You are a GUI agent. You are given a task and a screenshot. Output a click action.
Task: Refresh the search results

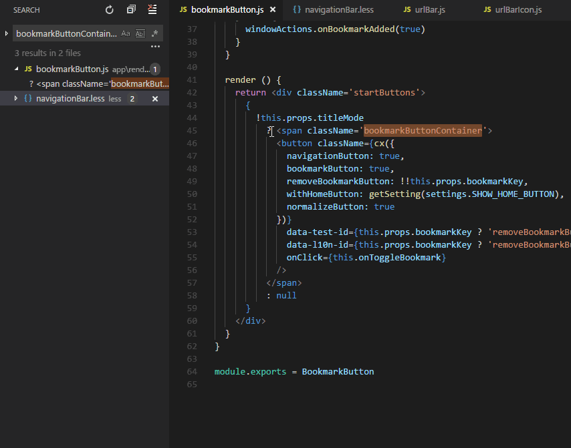110,10
